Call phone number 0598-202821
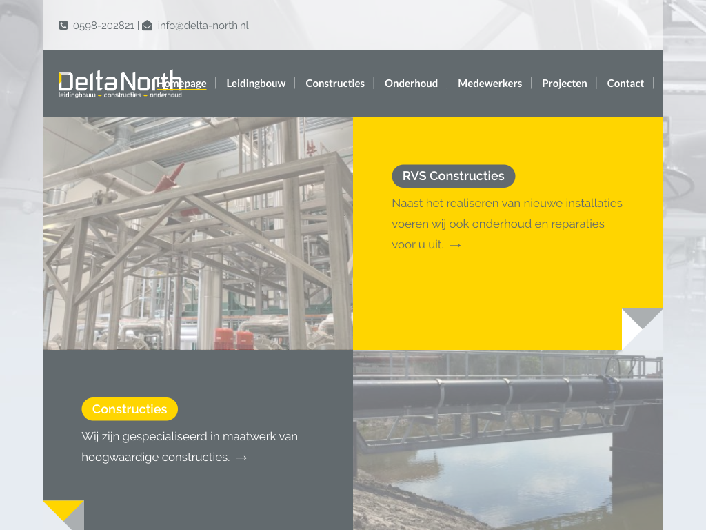The width and height of the screenshot is (706, 530). click(103, 26)
